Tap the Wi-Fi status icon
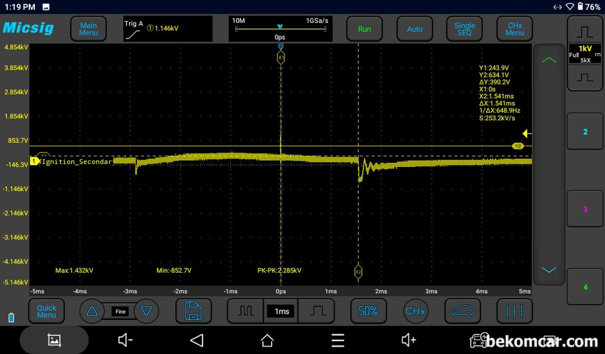 tap(570, 7)
